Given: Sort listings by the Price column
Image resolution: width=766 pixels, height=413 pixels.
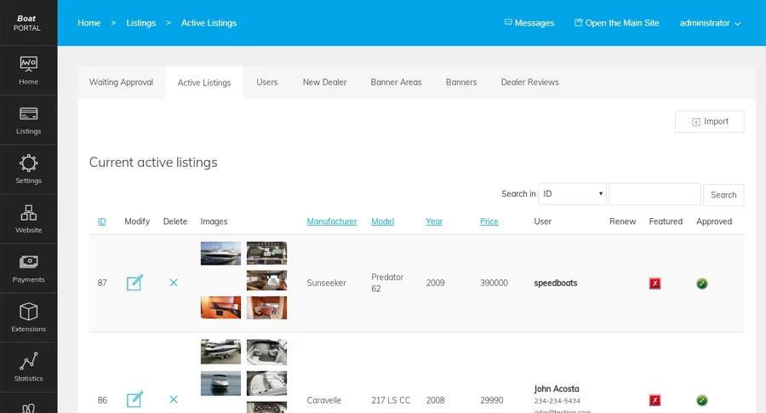Looking at the screenshot, I should click(x=489, y=221).
